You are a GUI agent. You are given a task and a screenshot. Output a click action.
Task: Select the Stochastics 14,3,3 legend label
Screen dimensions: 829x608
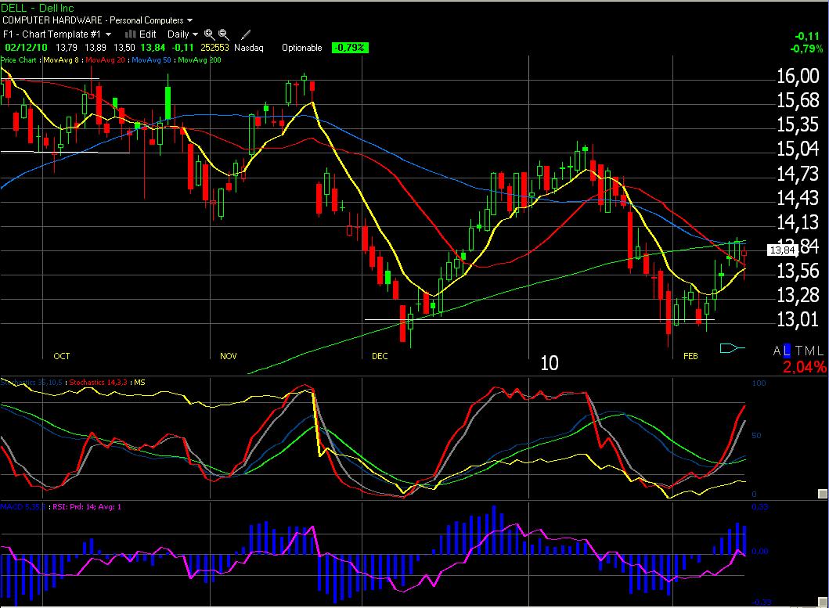99,382
